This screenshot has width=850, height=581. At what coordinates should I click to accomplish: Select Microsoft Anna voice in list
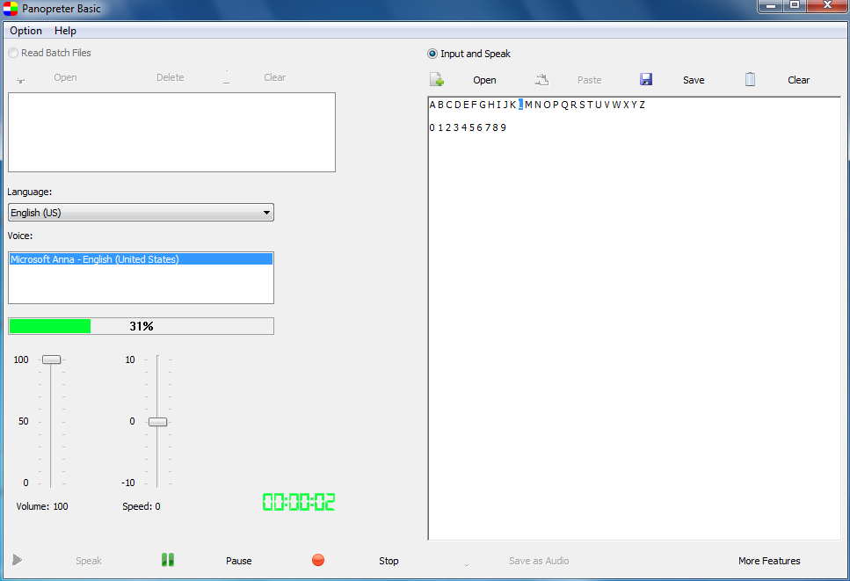tap(141, 259)
